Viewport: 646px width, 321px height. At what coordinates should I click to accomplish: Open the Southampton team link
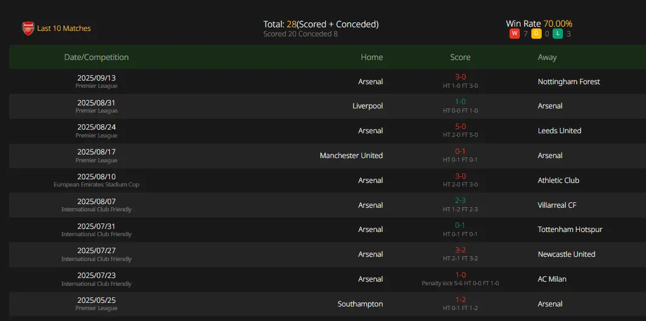click(x=360, y=303)
